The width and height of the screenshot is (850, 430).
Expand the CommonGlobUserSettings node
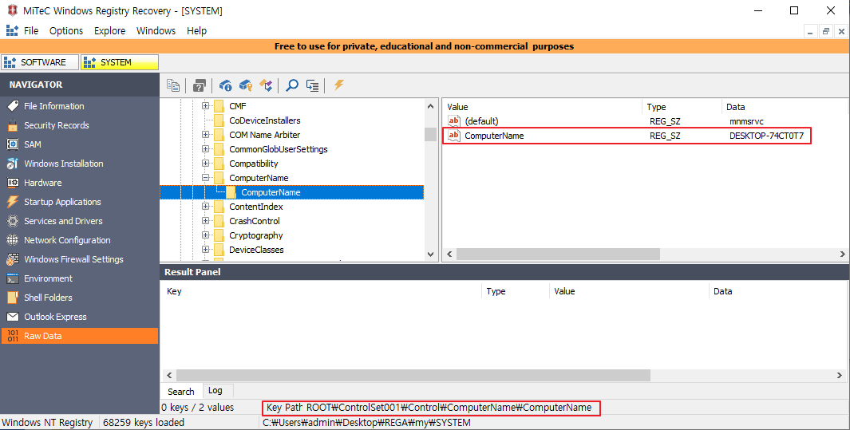(x=205, y=149)
